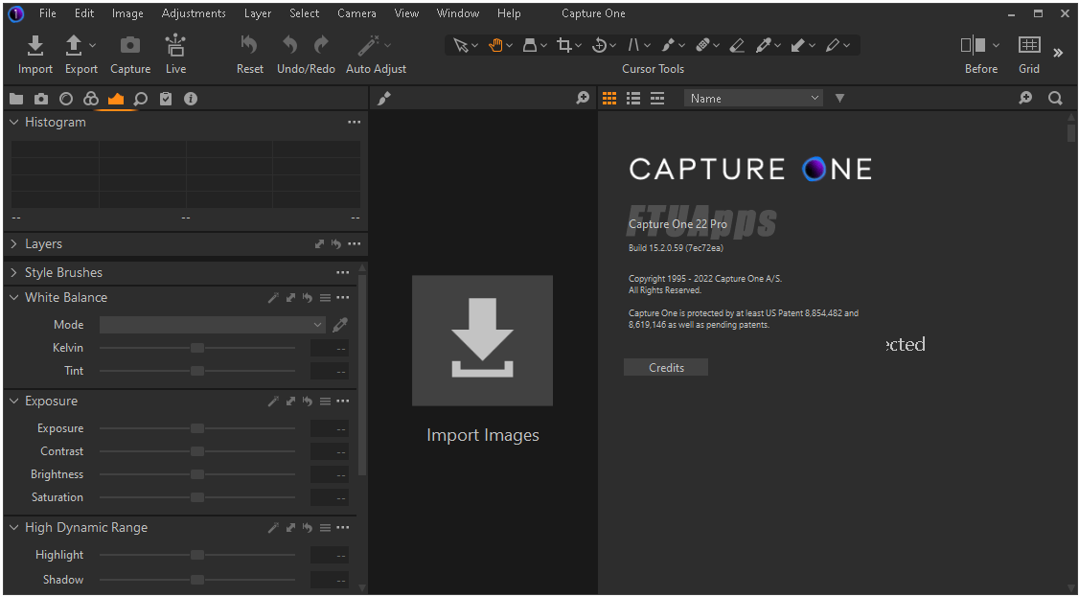
Task: Expand the Layers panel
Action: [x=43, y=244]
